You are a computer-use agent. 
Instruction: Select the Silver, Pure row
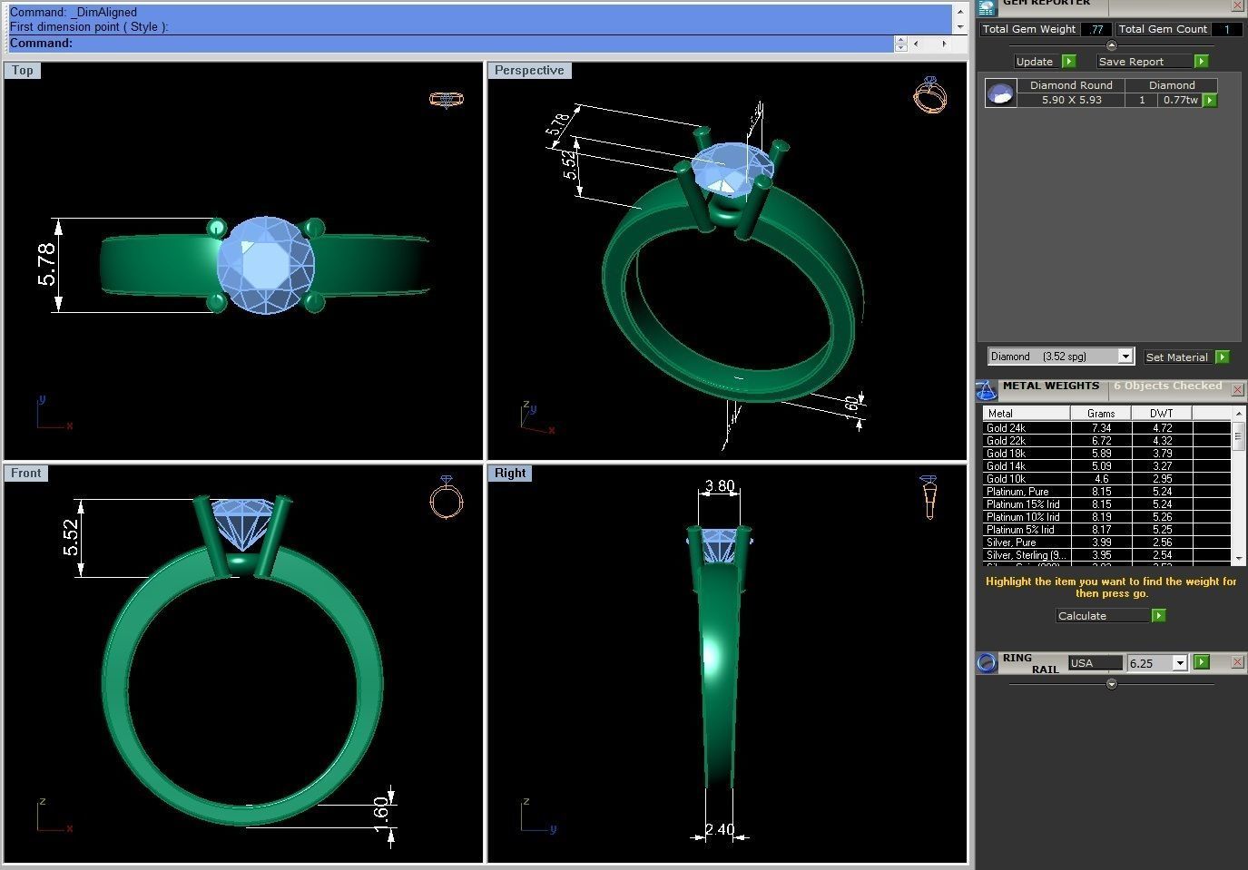point(1106,543)
